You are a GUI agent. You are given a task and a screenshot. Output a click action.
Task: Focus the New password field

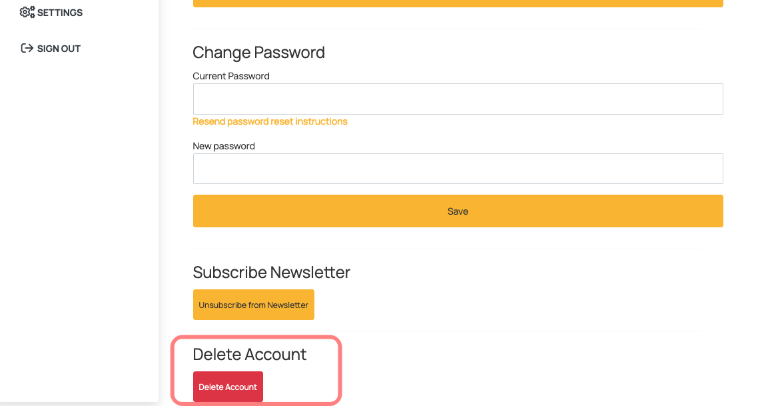458,169
